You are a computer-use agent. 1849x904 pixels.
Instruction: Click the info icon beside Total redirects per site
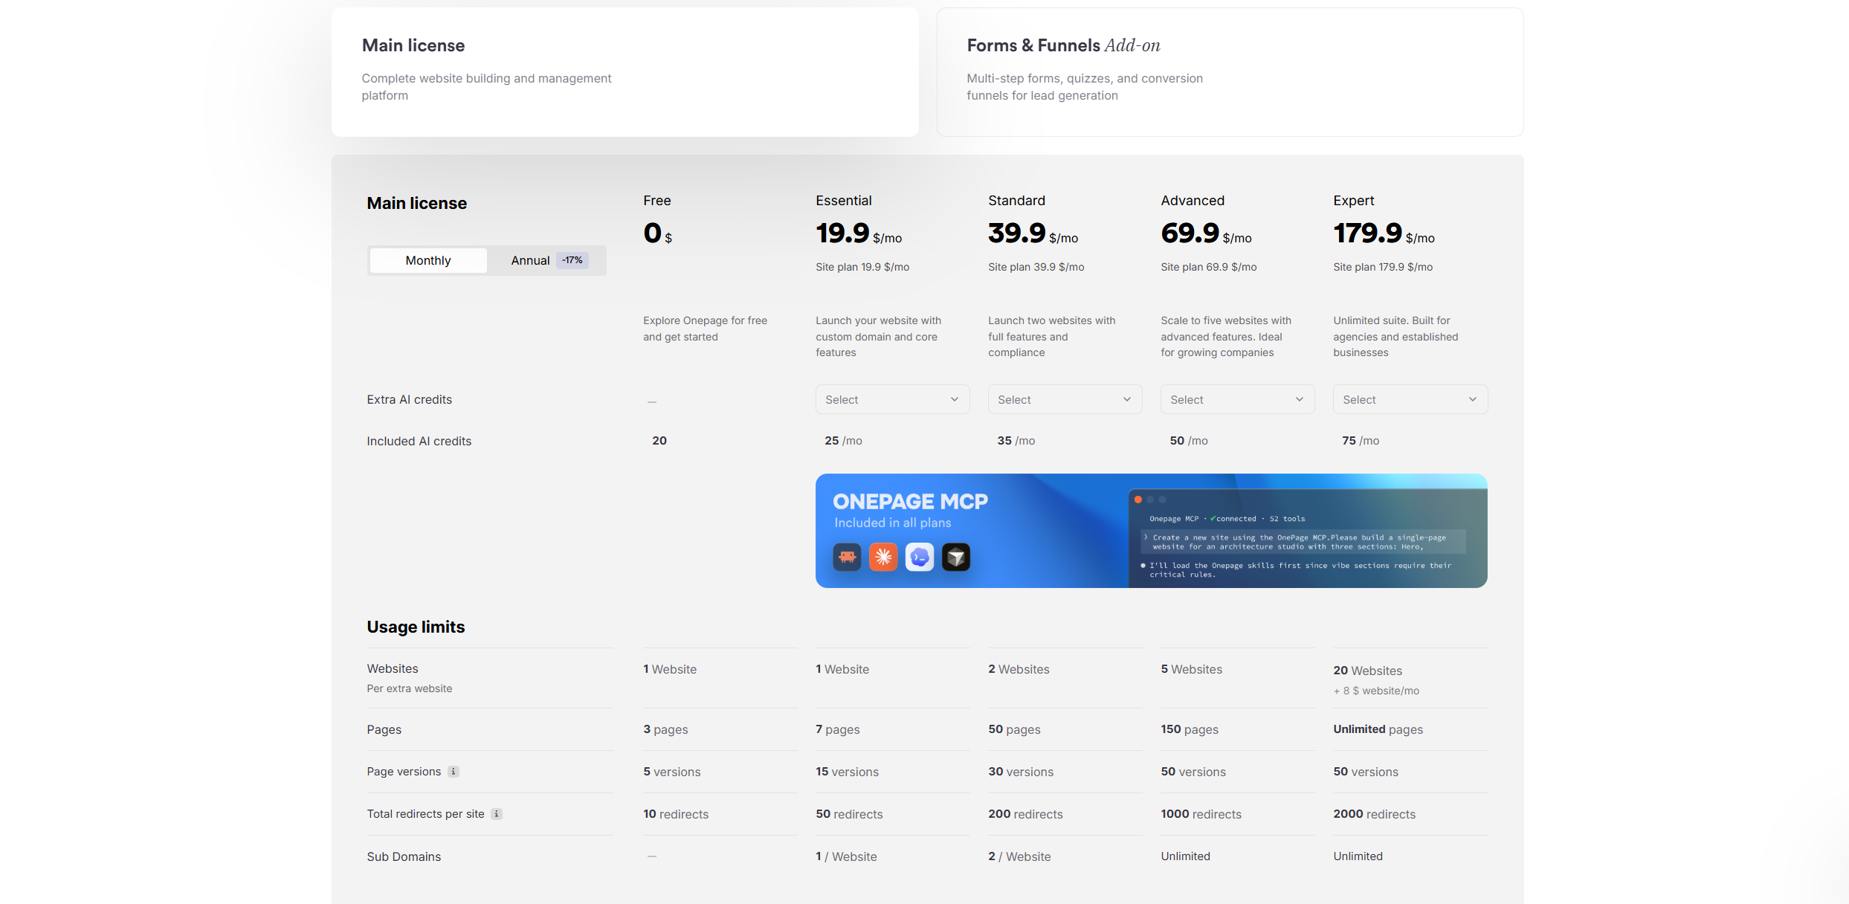tap(497, 814)
